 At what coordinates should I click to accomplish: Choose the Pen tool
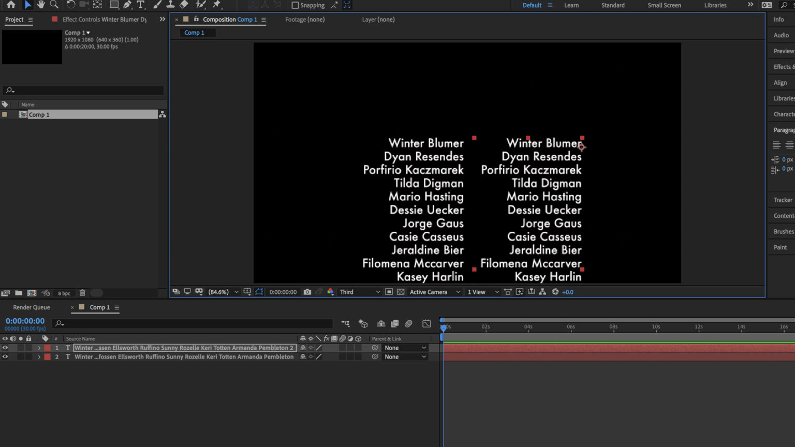(x=127, y=5)
